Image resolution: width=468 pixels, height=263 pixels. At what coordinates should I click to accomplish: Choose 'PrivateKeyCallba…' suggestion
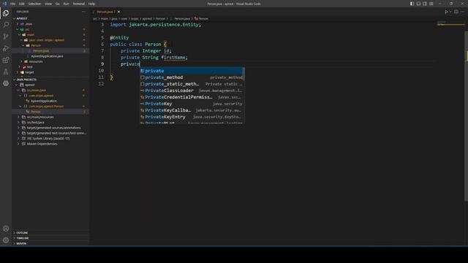(x=192, y=110)
